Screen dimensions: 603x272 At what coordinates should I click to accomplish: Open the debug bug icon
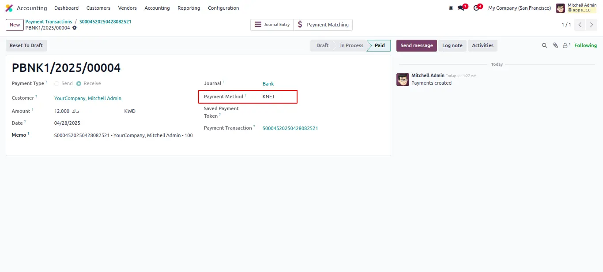[x=451, y=8]
